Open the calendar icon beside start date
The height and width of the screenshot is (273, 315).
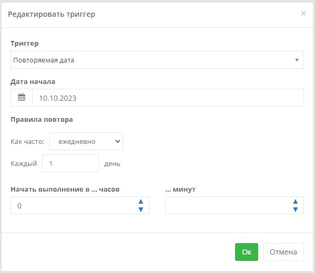pos(22,98)
